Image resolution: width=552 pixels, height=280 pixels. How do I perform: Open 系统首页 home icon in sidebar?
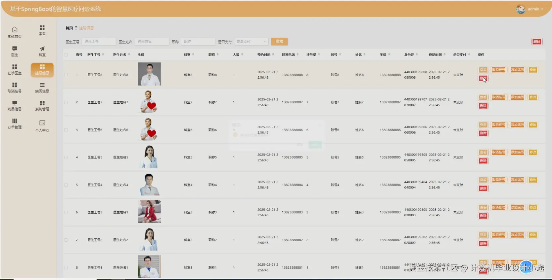(15, 30)
